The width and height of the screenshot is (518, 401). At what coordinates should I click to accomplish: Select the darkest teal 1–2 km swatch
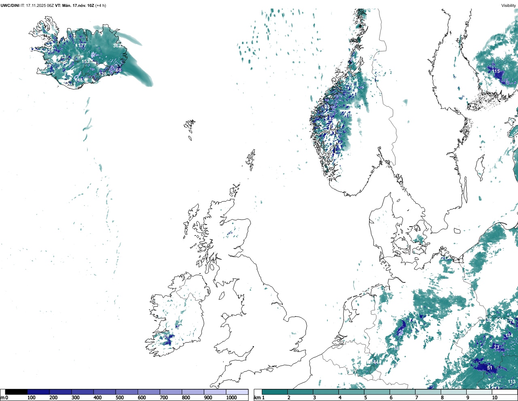pyautogui.click(x=275, y=392)
